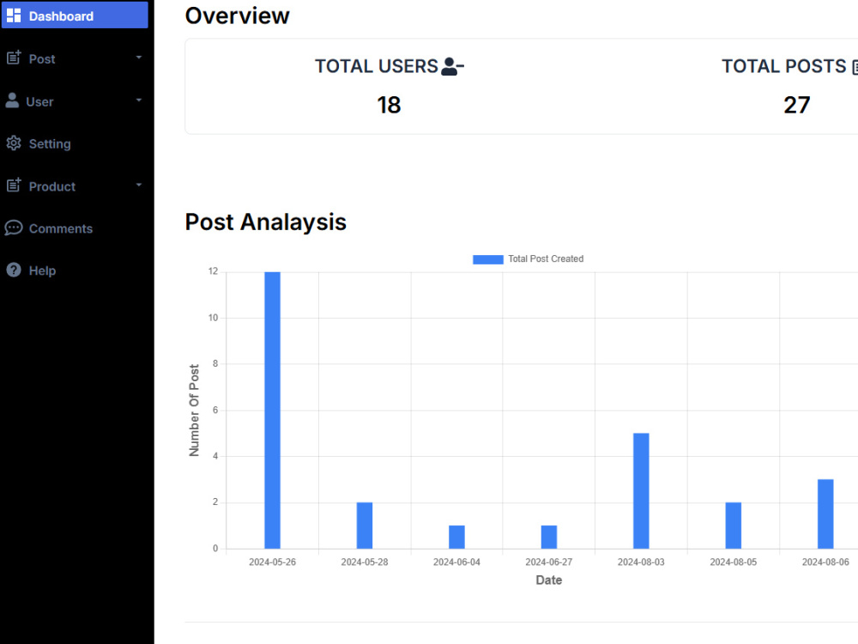Click the Overview heading
858x644 pixels.
click(237, 15)
